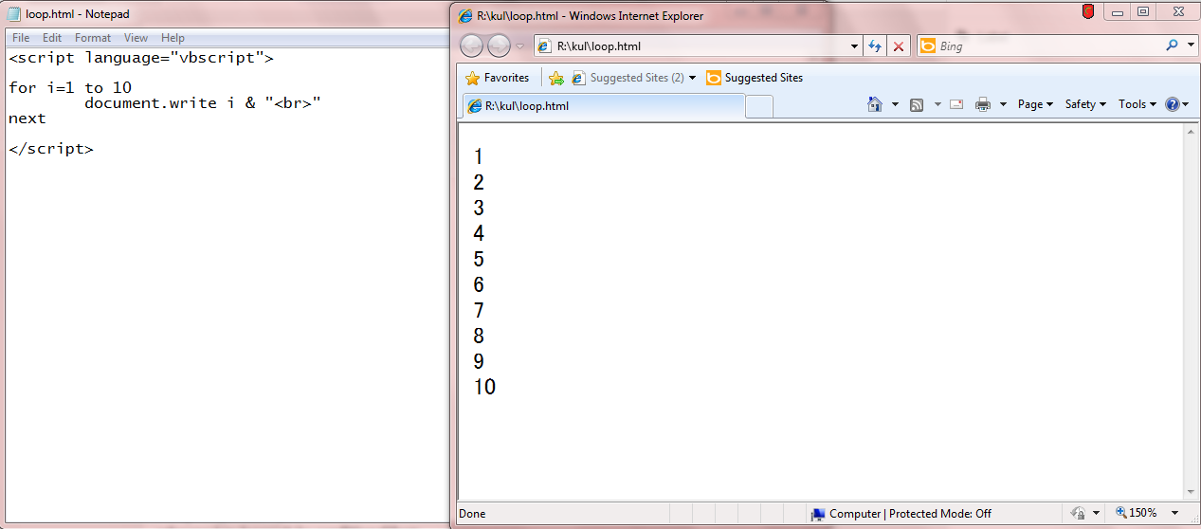Click the closing </script> tag in Notepad

point(51,149)
